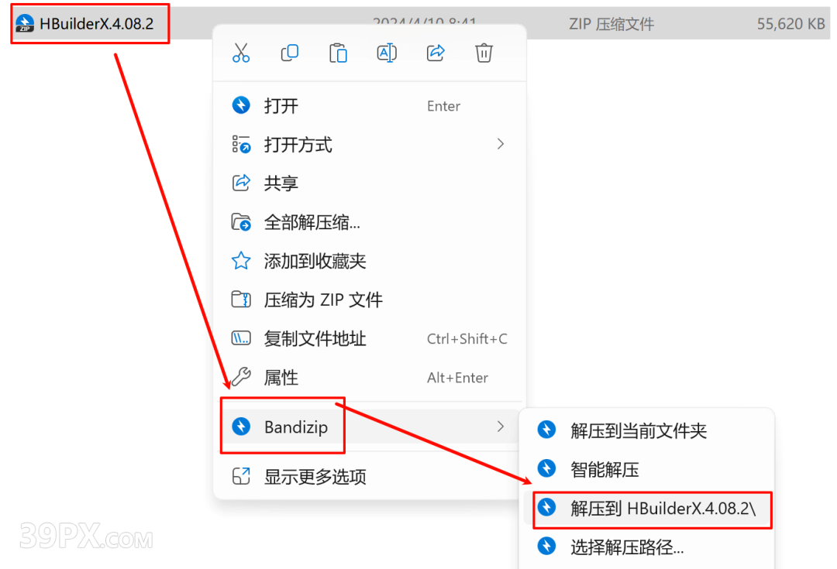Click the star icon for 添加到收藏夹
The image size is (837, 569).
[241, 261]
